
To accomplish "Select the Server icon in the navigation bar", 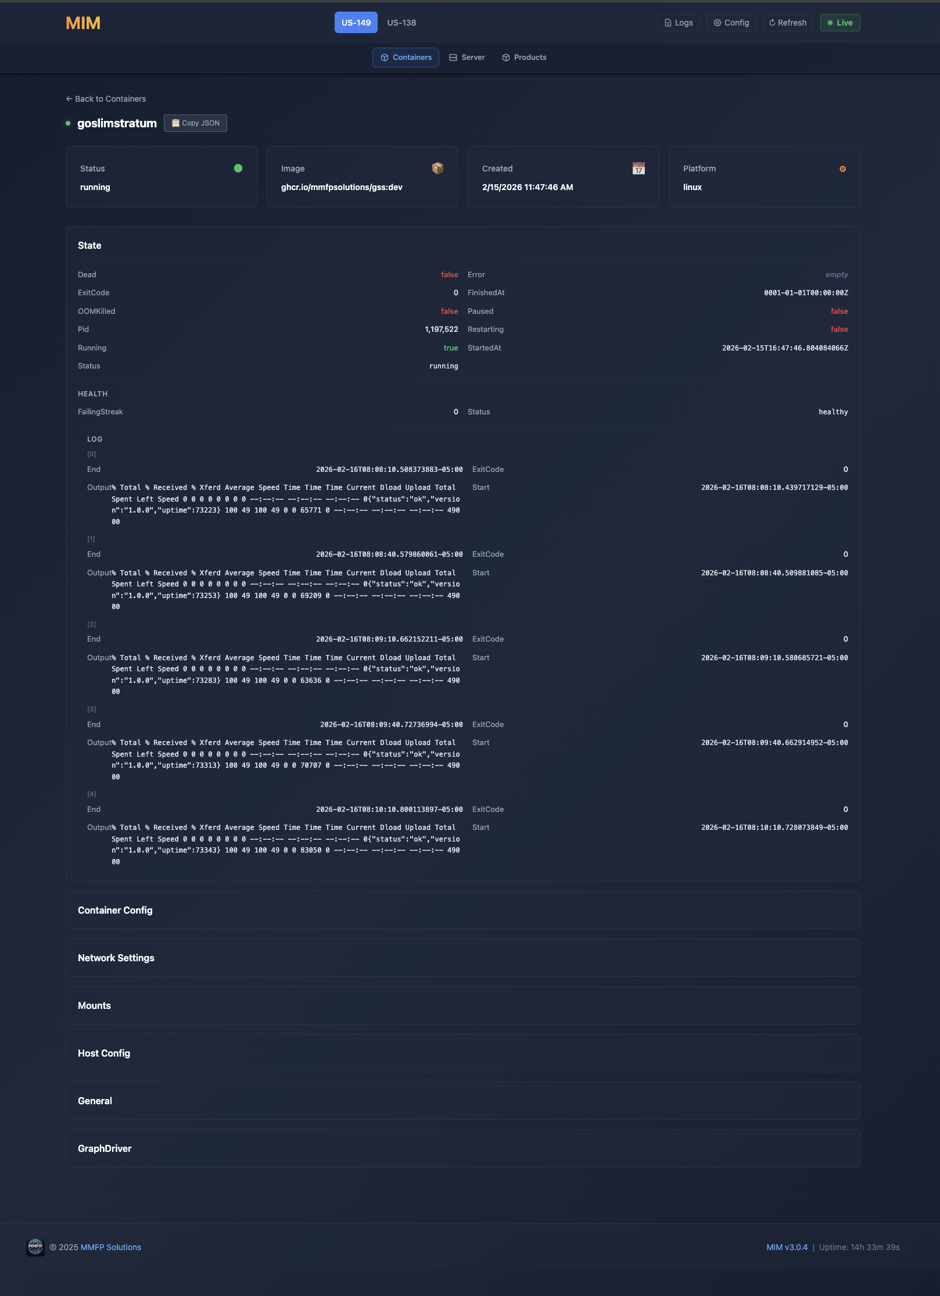I will tap(453, 57).
